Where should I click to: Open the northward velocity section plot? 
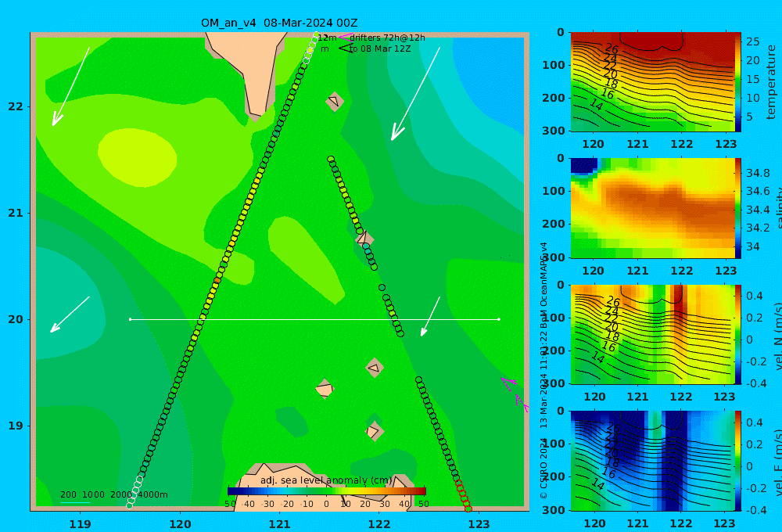click(653, 334)
